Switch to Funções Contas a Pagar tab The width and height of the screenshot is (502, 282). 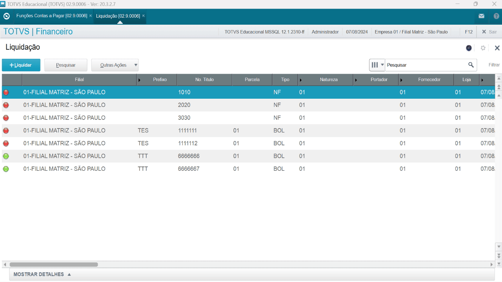point(51,16)
